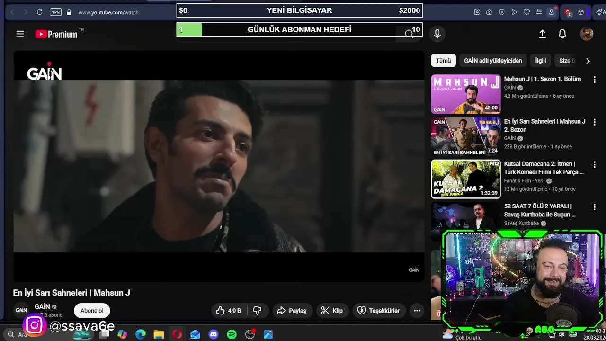Open the shield ad-blocker icon in address bar
Screen dimensions: 606x341
pos(502,12)
